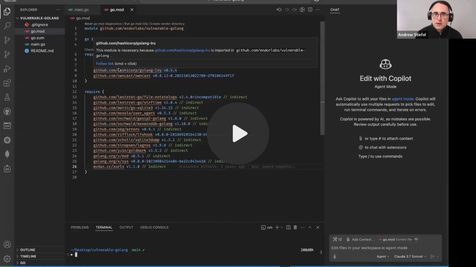Open the send button options dropdown arrow
The image size is (476, 267).
437,256
